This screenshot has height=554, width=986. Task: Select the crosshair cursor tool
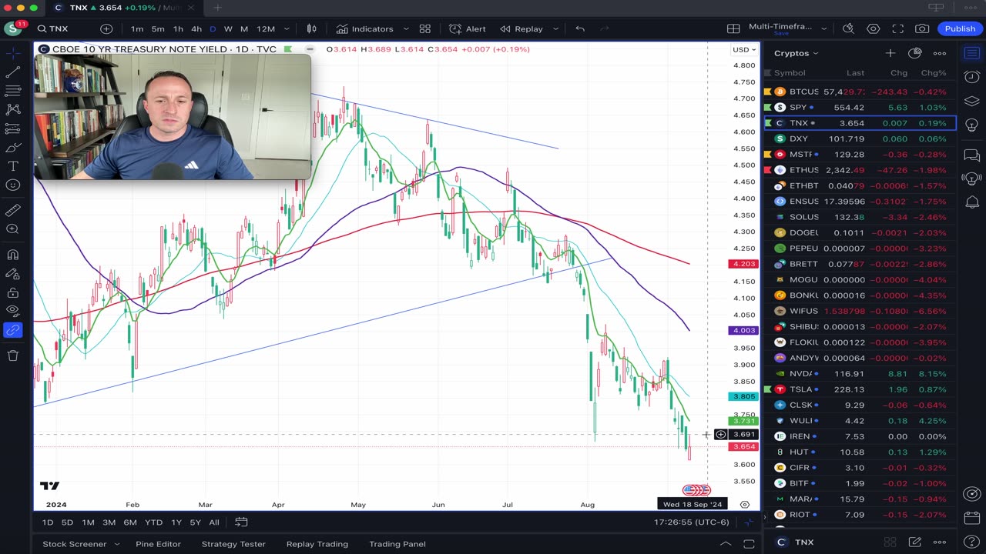click(12, 53)
